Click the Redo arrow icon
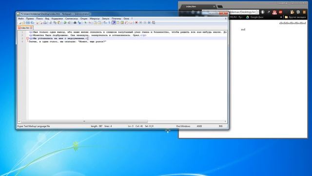Screen dimensions: 312x176 point(69,23)
